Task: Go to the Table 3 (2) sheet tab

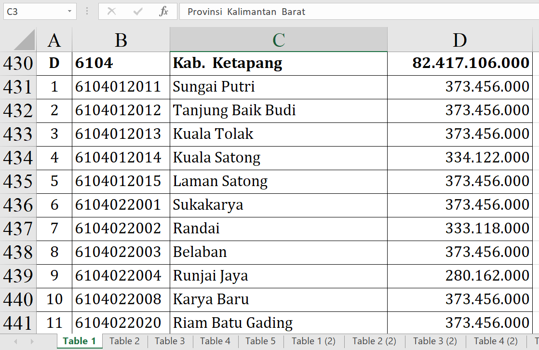Action: click(435, 341)
